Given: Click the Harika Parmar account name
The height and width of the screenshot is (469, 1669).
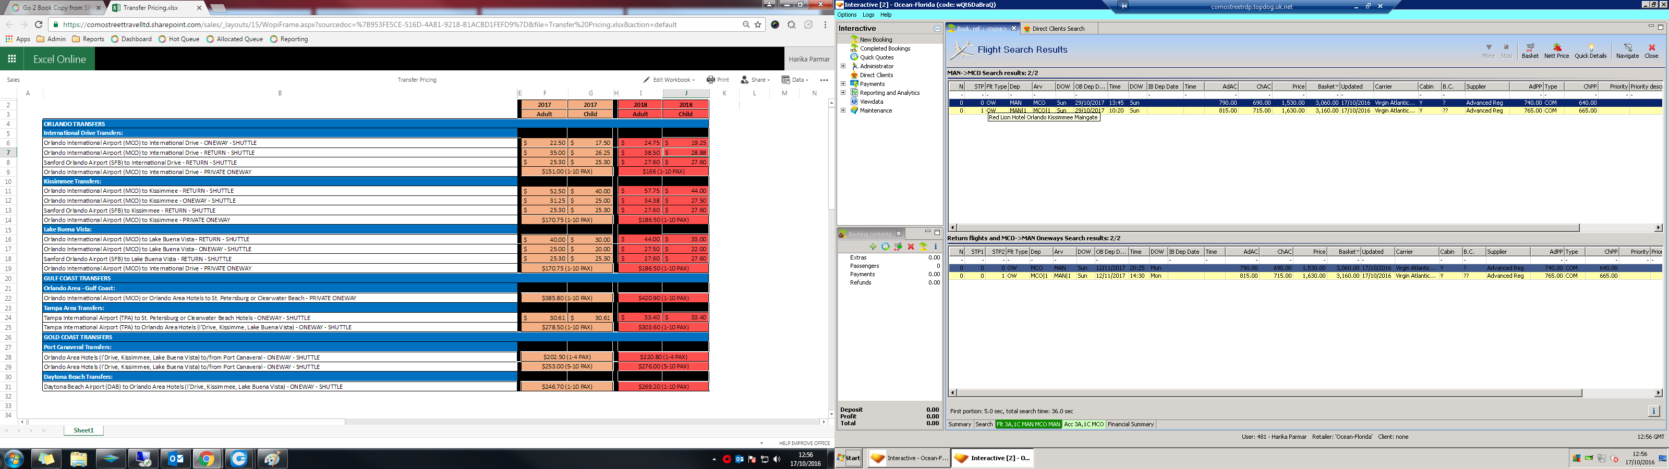Looking at the screenshot, I should pos(808,59).
